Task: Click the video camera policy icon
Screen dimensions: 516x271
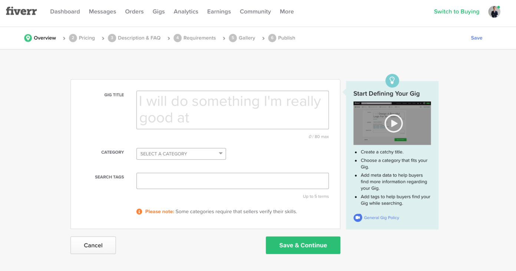Action: pyautogui.click(x=358, y=218)
